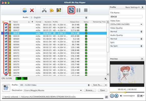Start conversion with the blue convert button
This screenshot has width=146, height=101.
71,10
